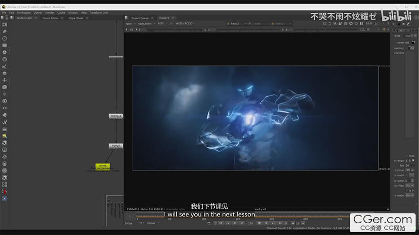
Task: Click the clipping warning icon in Viewer
Action: pyautogui.click(x=335, y=23)
